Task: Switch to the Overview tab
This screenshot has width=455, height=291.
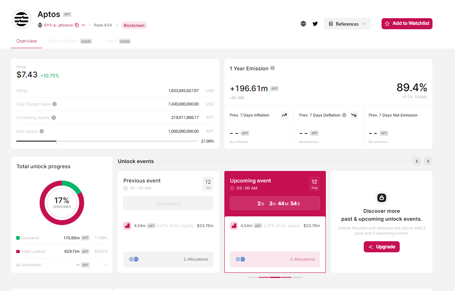Action: [x=26, y=41]
